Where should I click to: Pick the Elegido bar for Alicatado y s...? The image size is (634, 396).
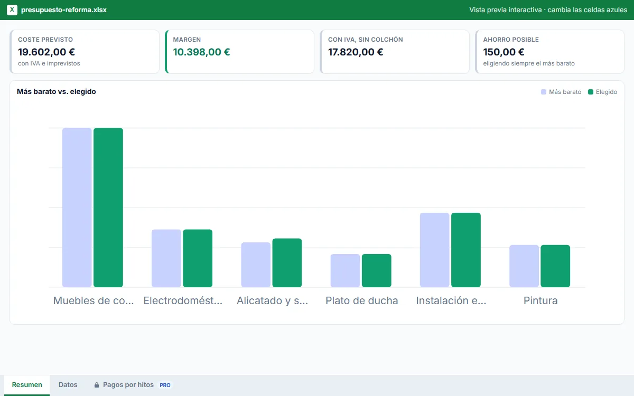coord(287,263)
